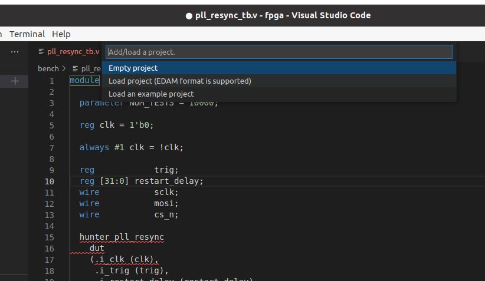Click .i_trig (trig), on line 18
485x281 pixels.
tap(132, 270)
